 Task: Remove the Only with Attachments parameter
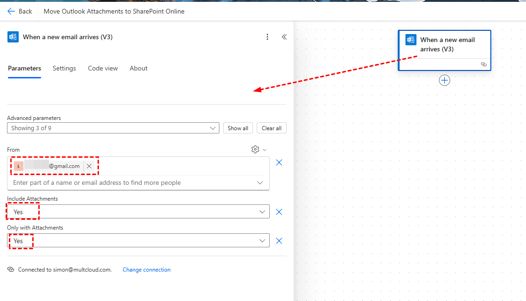(279, 241)
